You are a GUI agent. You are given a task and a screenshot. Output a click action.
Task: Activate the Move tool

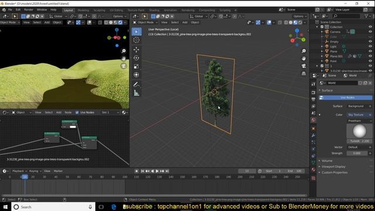(137, 49)
